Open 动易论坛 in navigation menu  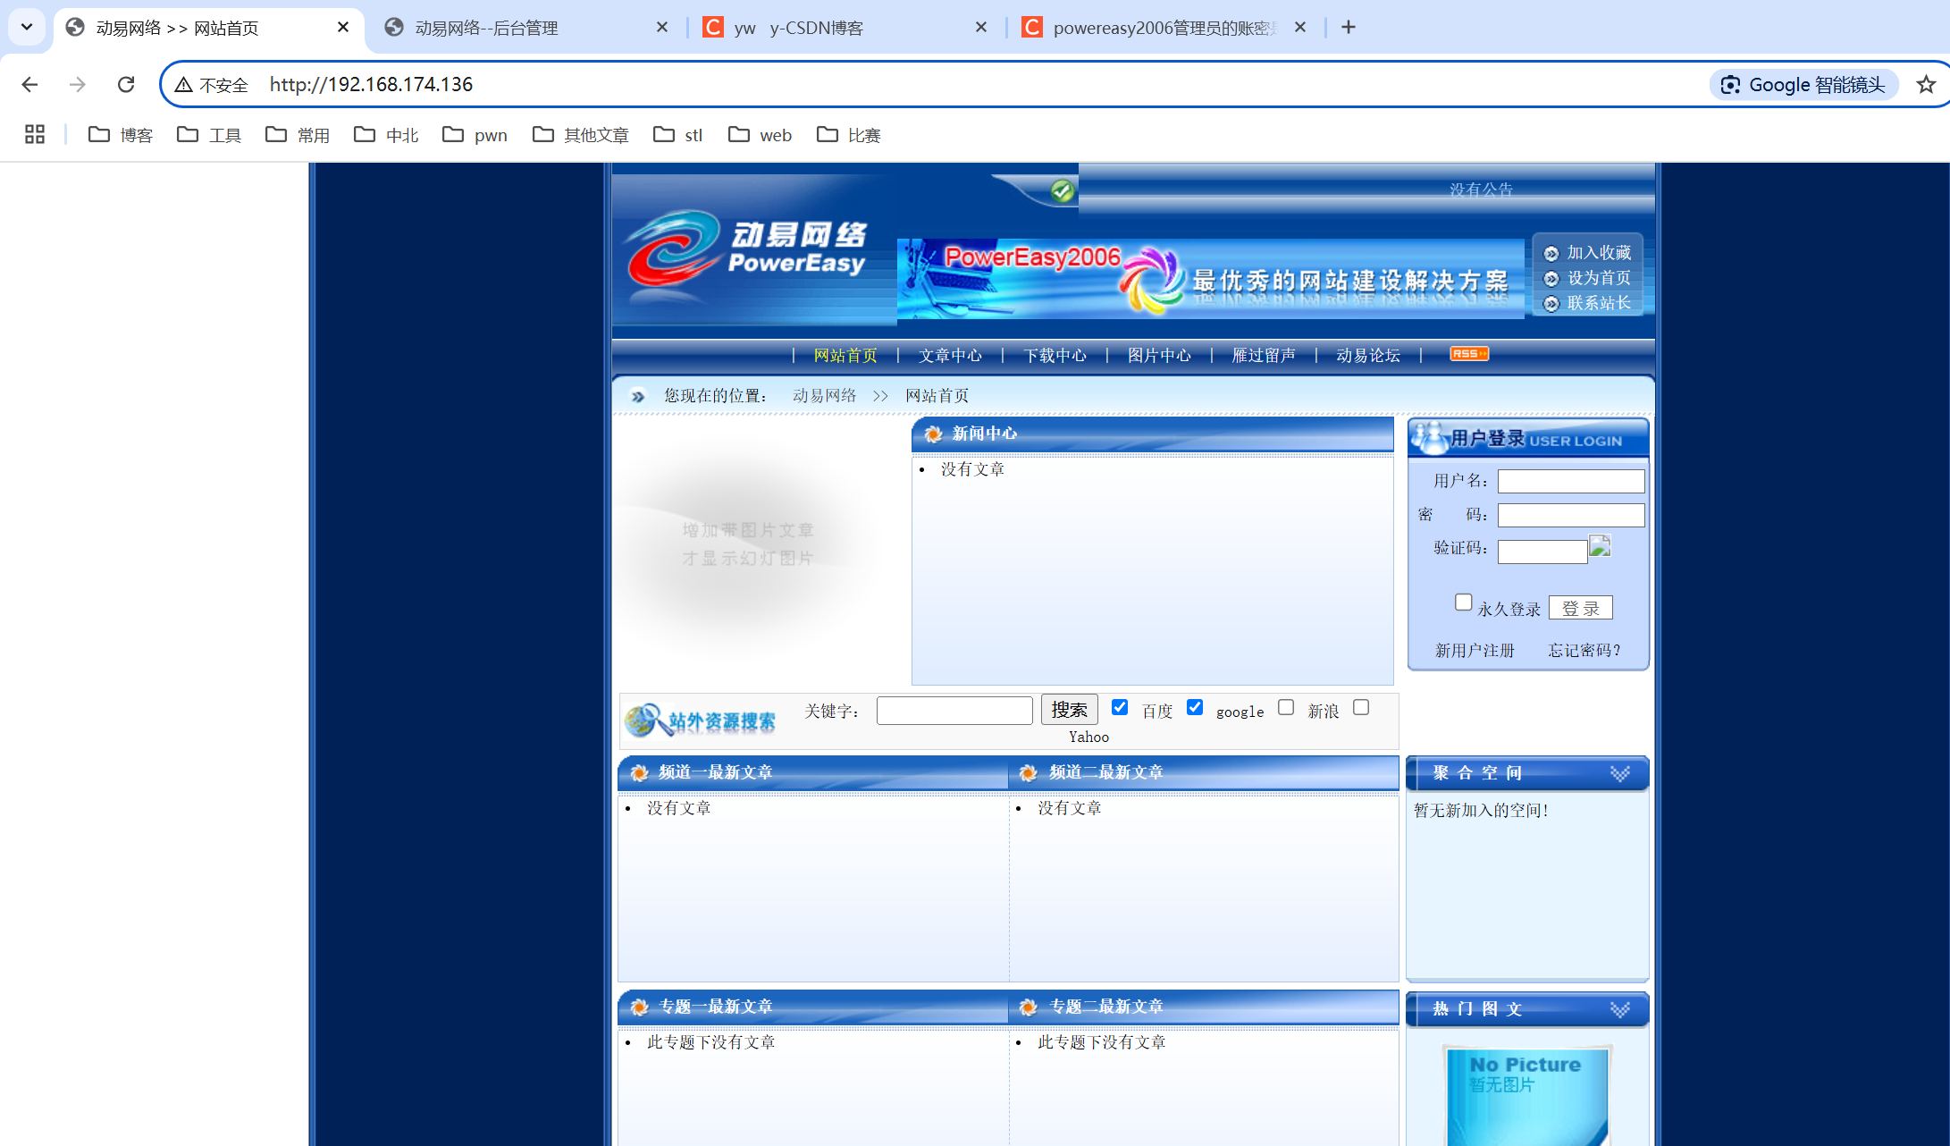click(x=1368, y=355)
